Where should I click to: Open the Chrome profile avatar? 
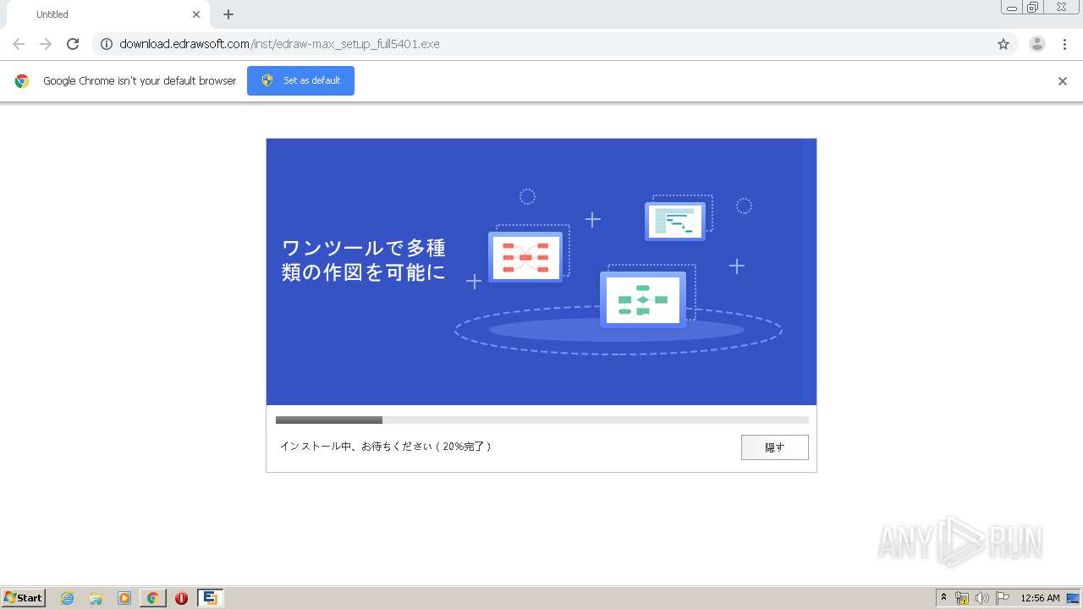(1037, 44)
